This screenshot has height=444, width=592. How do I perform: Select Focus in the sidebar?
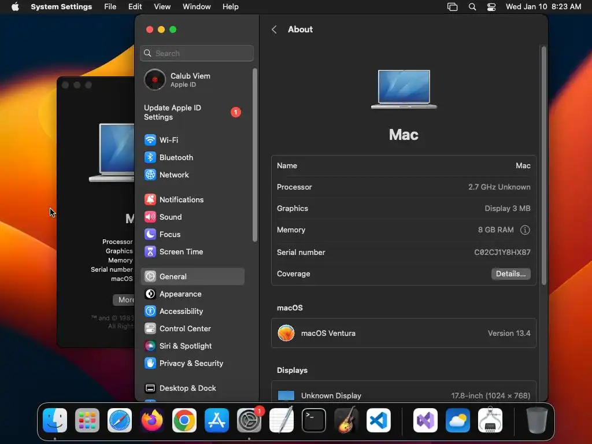coord(193,235)
